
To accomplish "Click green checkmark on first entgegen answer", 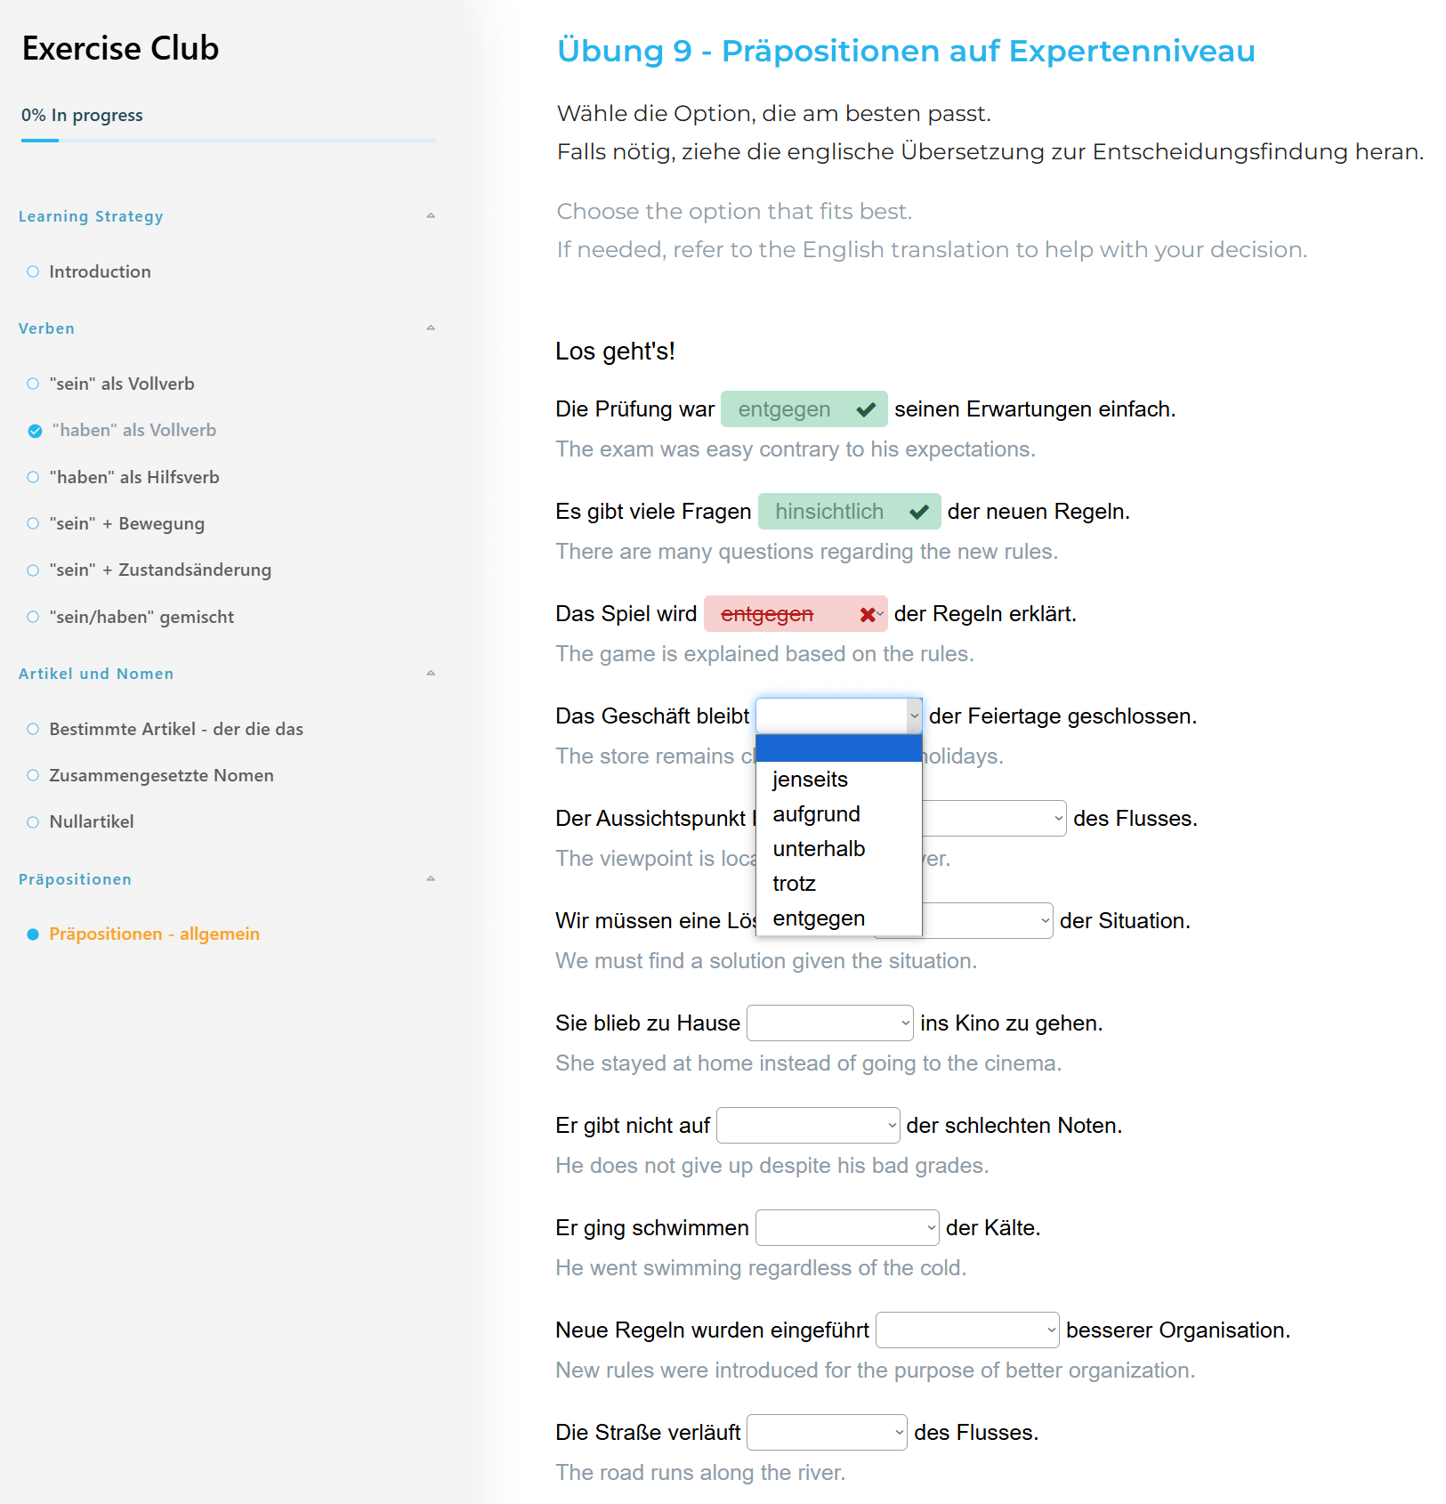I will 865,409.
